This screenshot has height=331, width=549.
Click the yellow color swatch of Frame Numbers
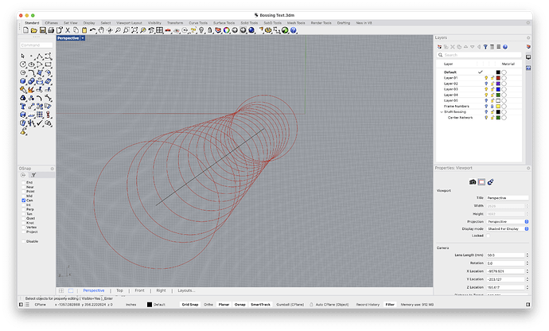click(498, 106)
